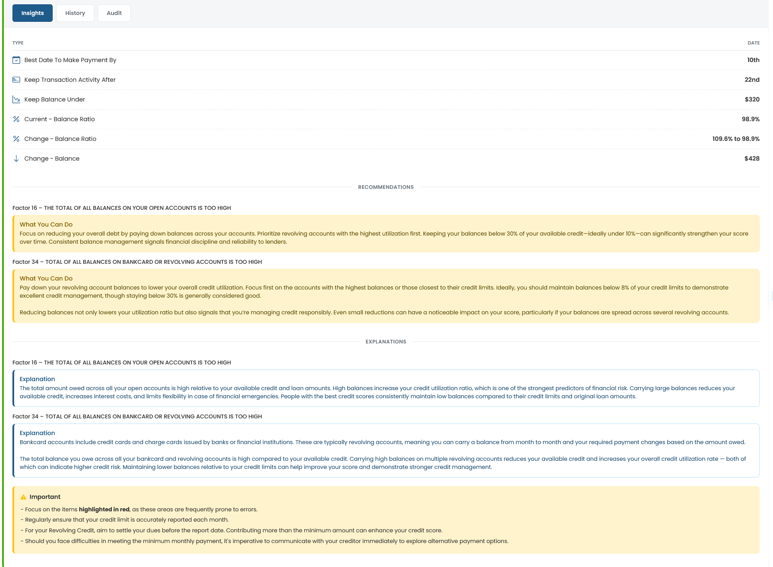Click the down arrow icon beside Change - Balance
The image size is (773, 567).
pos(16,158)
